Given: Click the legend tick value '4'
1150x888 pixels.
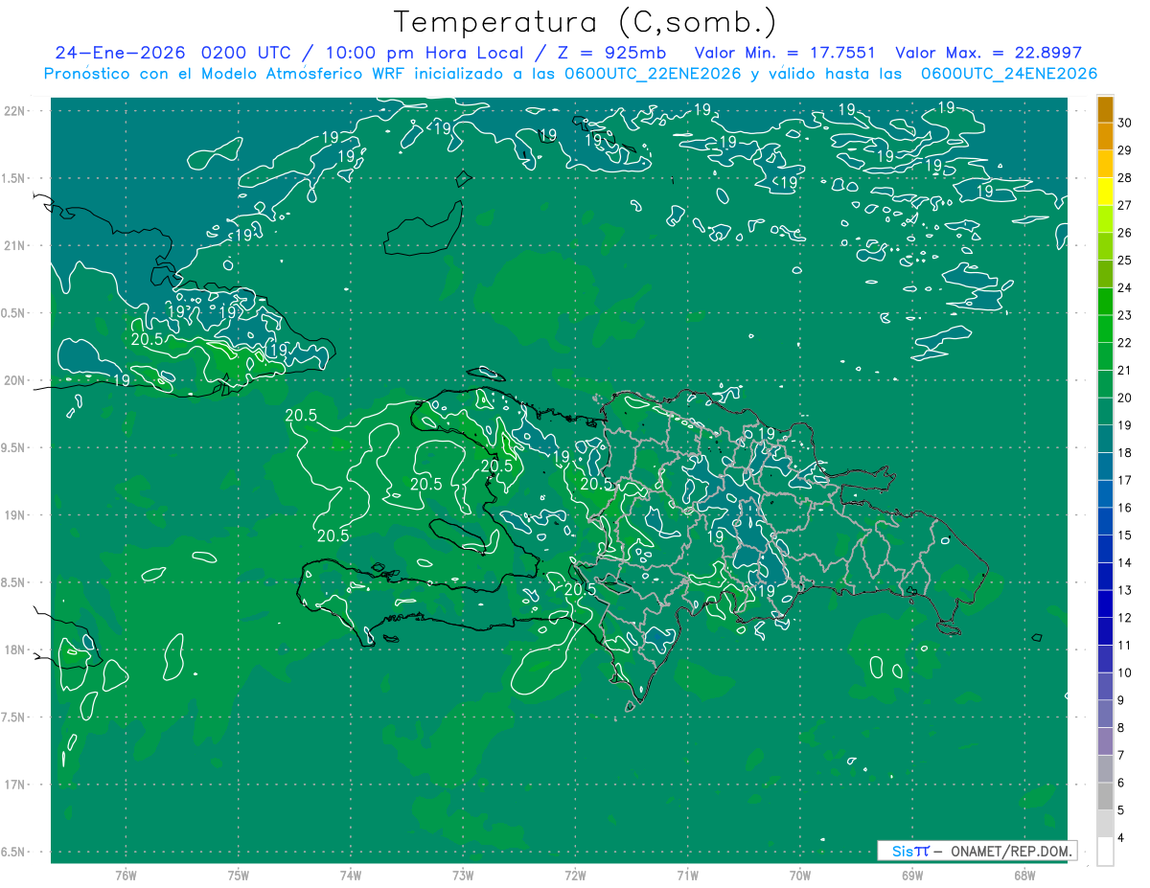Looking at the screenshot, I should (x=1121, y=838).
